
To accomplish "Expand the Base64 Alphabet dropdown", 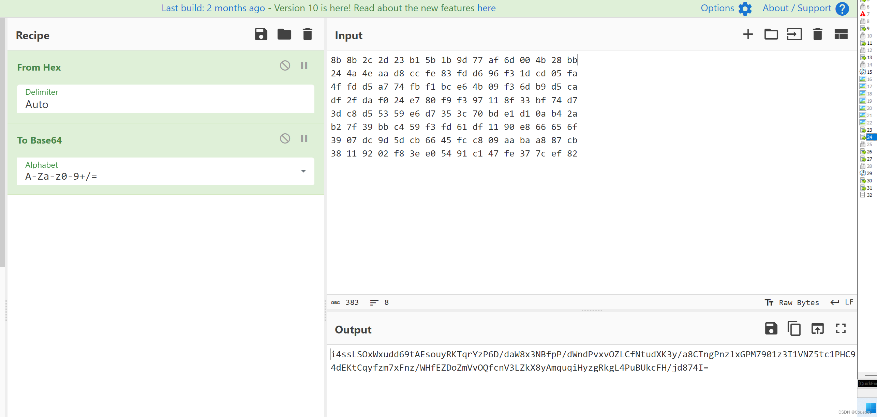I will tap(303, 171).
